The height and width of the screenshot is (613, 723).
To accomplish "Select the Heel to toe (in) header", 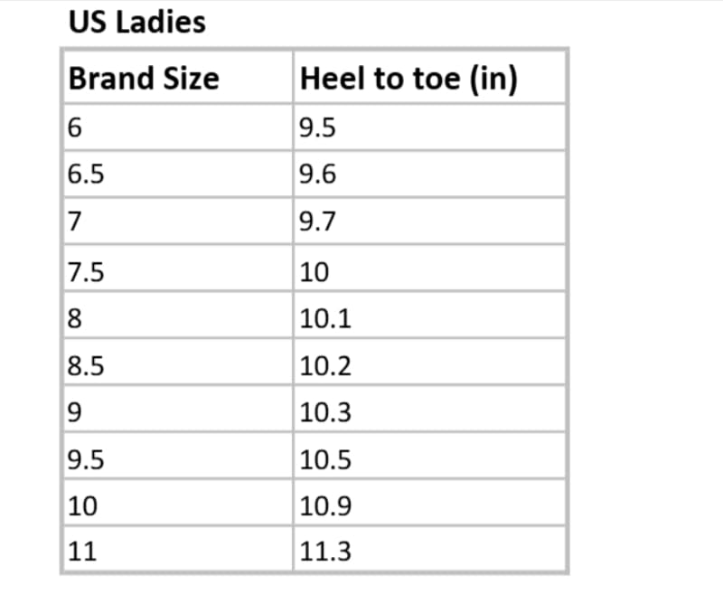I will (408, 79).
